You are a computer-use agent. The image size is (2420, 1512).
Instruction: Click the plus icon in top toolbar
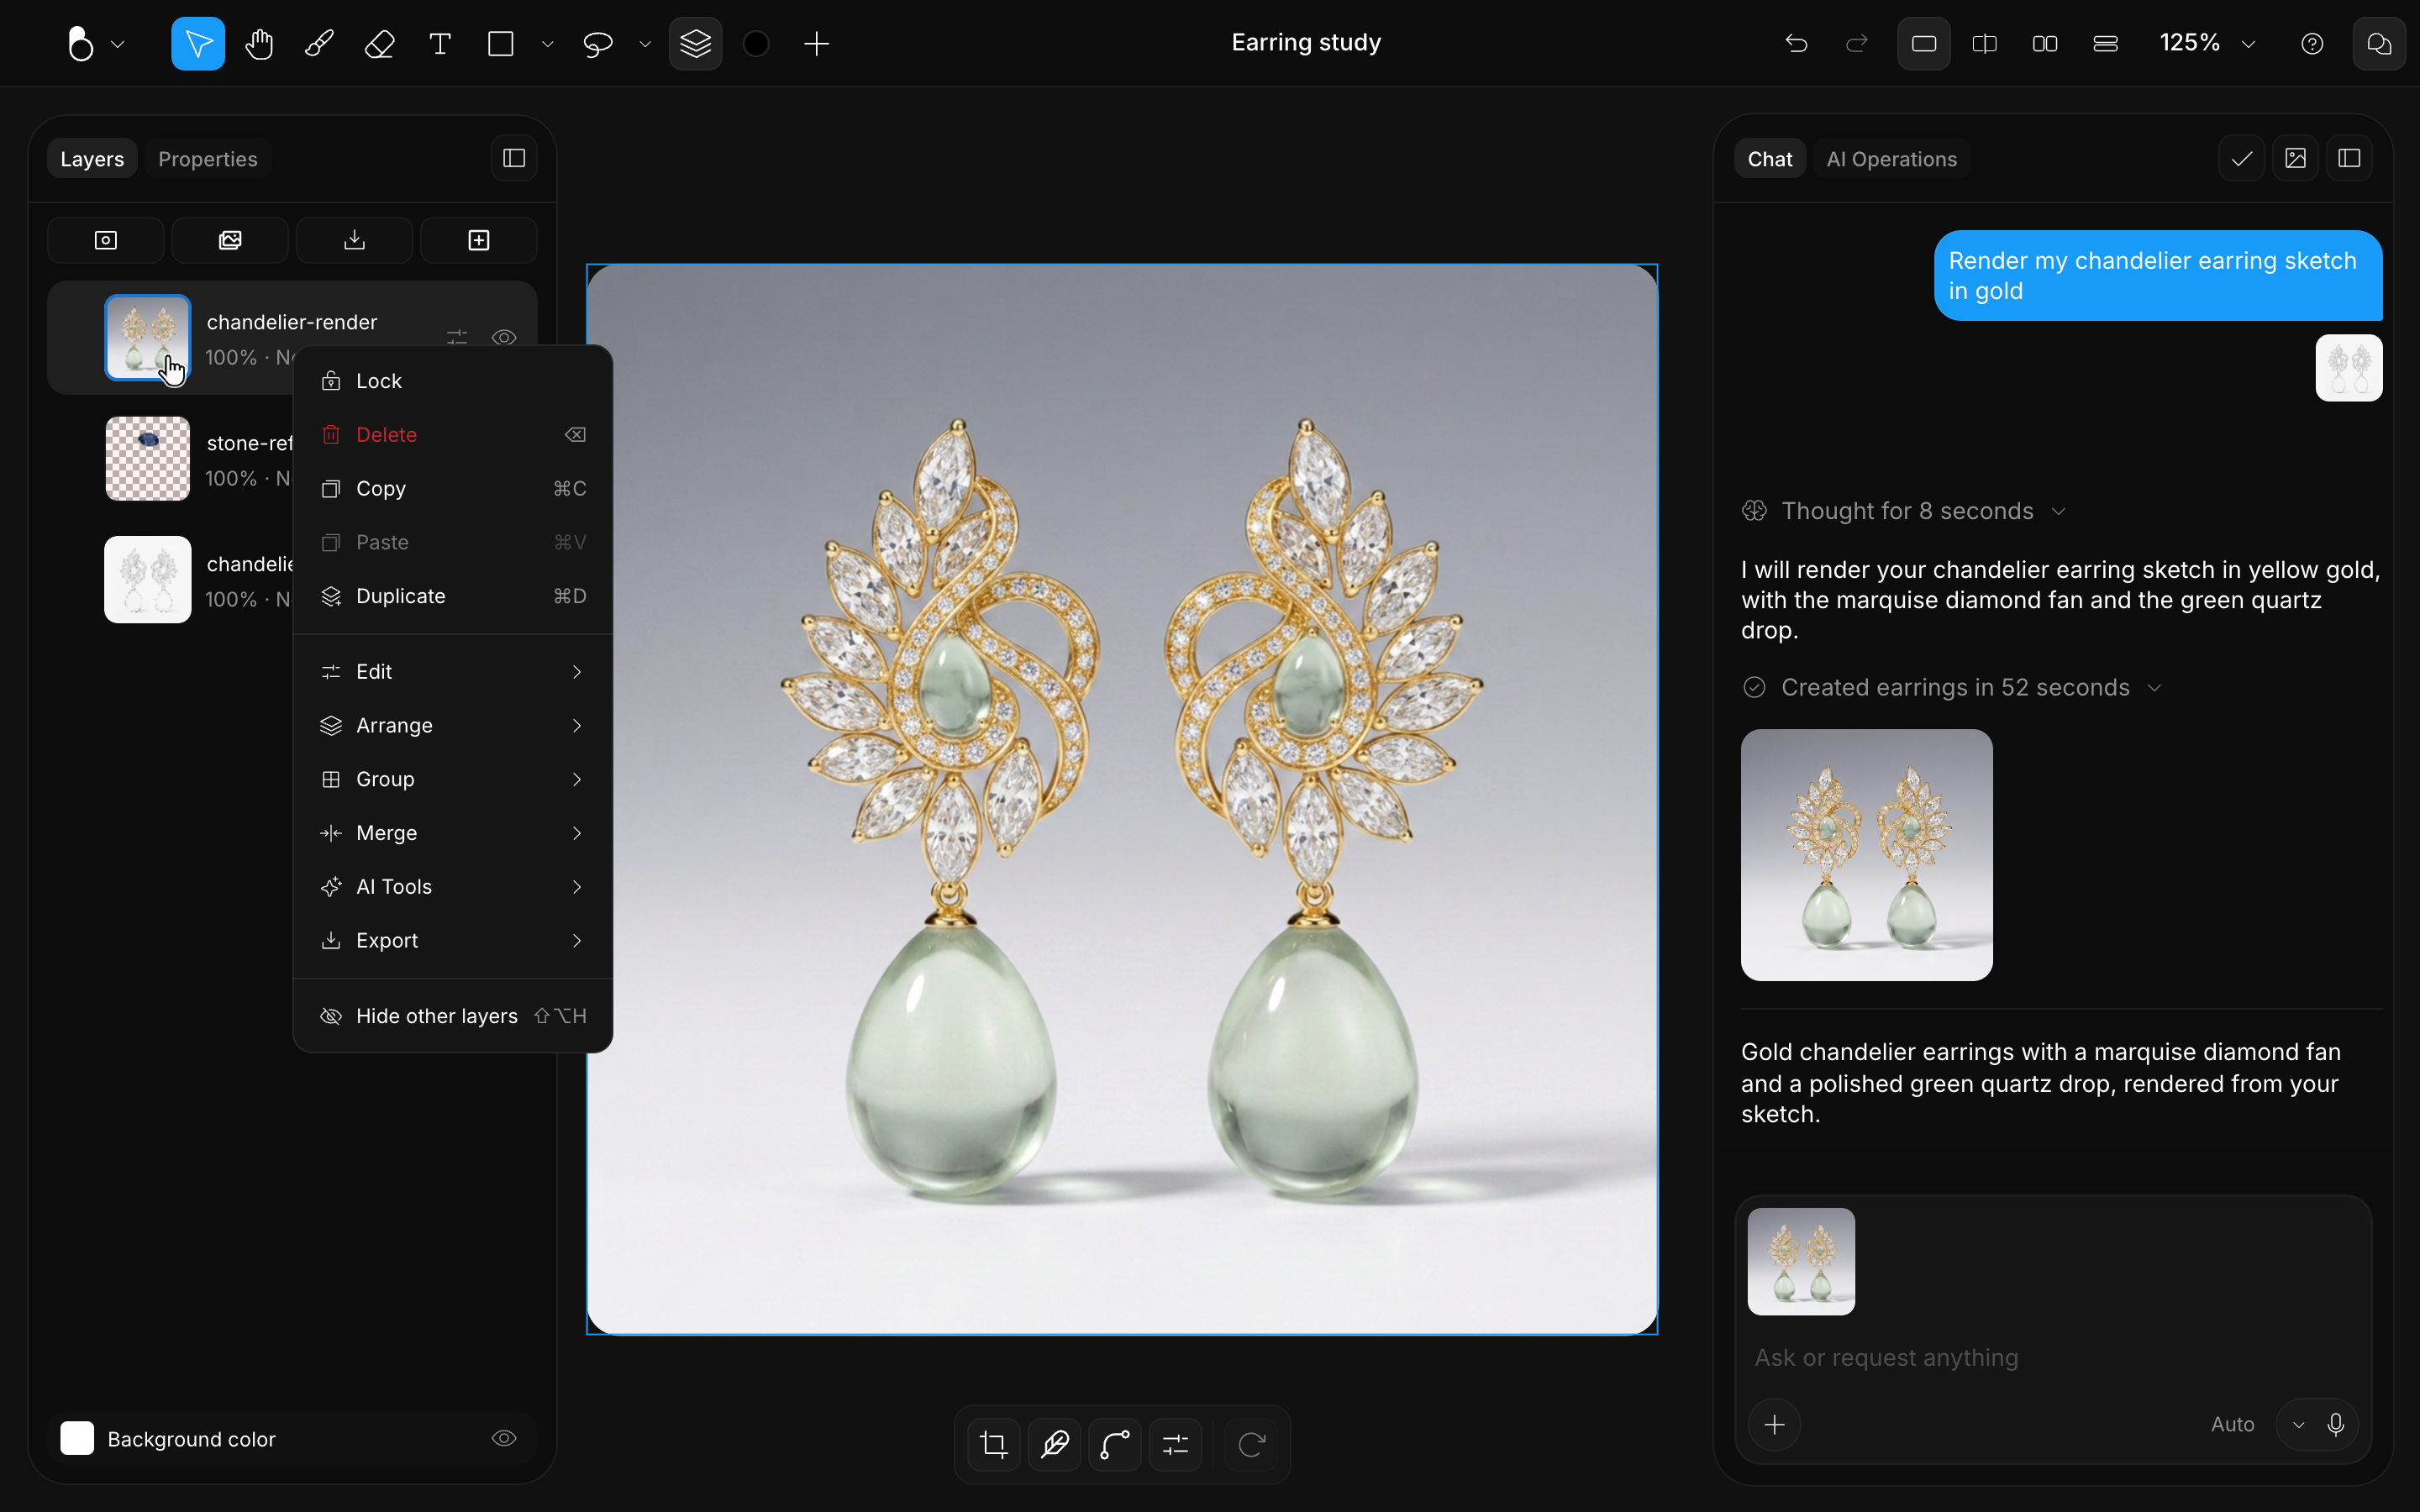click(817, 44)
